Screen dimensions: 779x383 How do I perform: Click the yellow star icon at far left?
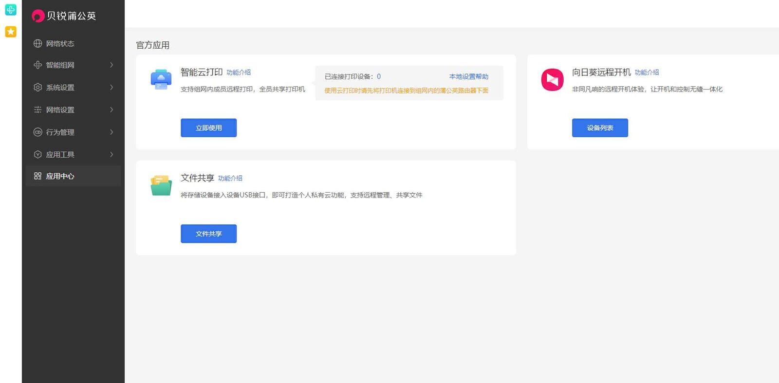click(11, 32)
